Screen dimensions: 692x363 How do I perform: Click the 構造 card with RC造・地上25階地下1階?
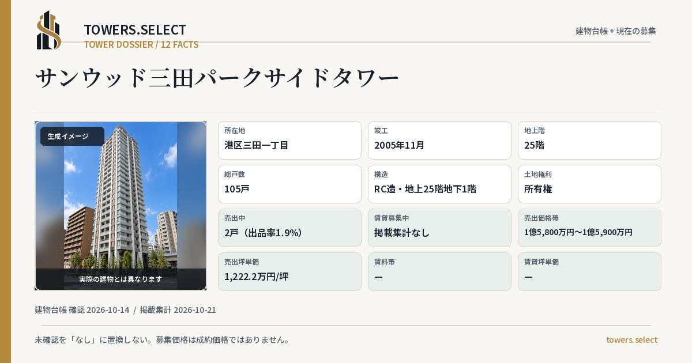[439, 184]
